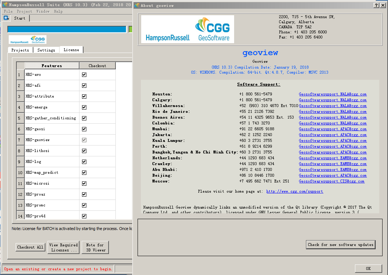The height and width of the screenshot is (275, 388).
Task: Open Abu Dhabi EAME support email link
Action: point(332,170)
